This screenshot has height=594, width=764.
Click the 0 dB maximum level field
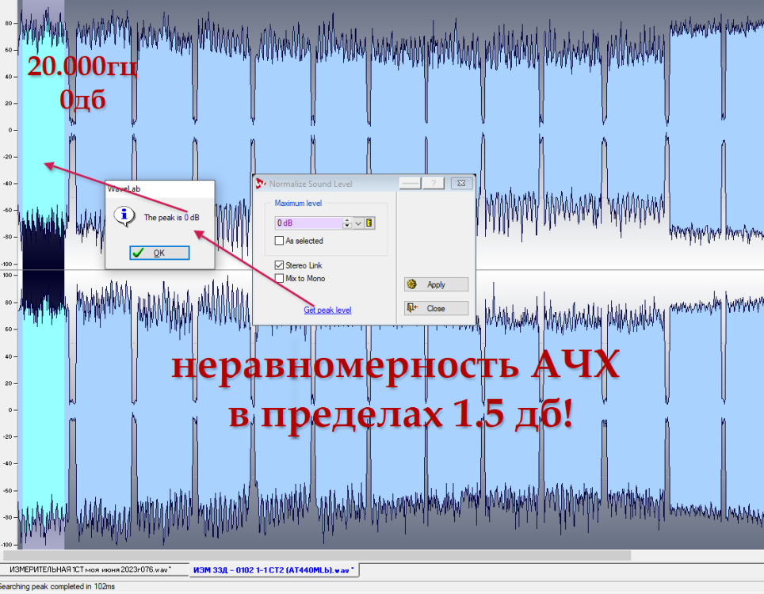coord(308,223)
